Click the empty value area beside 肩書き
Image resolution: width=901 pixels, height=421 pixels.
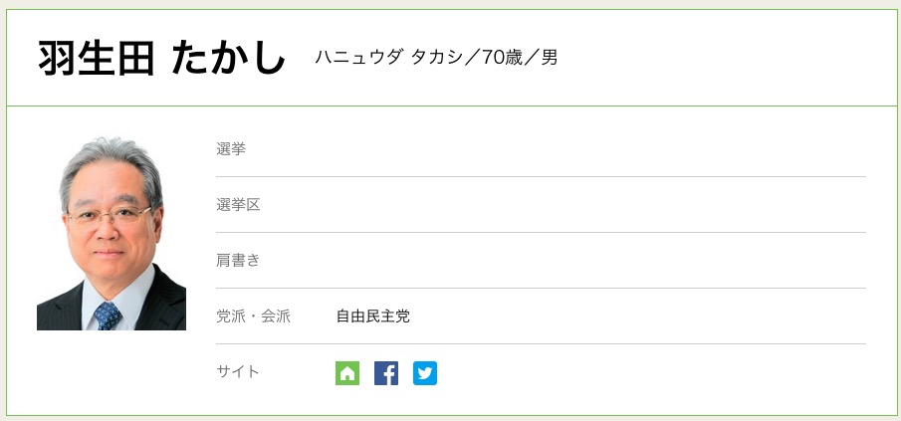point(597,261)
